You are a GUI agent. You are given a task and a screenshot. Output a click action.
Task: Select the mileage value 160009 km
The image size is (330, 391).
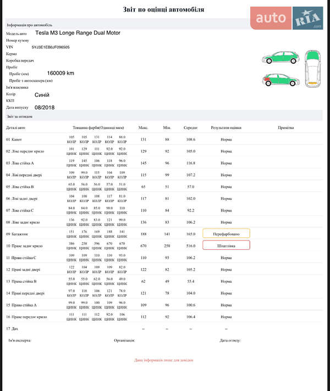click(61, 73)
